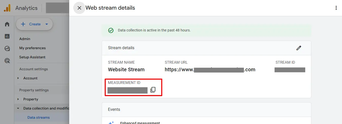Click the Account settings heading
The height and width of the screenshot is (124, 342).
coord(33,69)
